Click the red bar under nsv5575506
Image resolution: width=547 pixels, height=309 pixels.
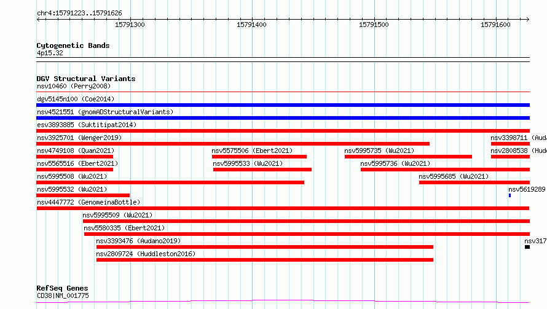(x=259, y=157)
